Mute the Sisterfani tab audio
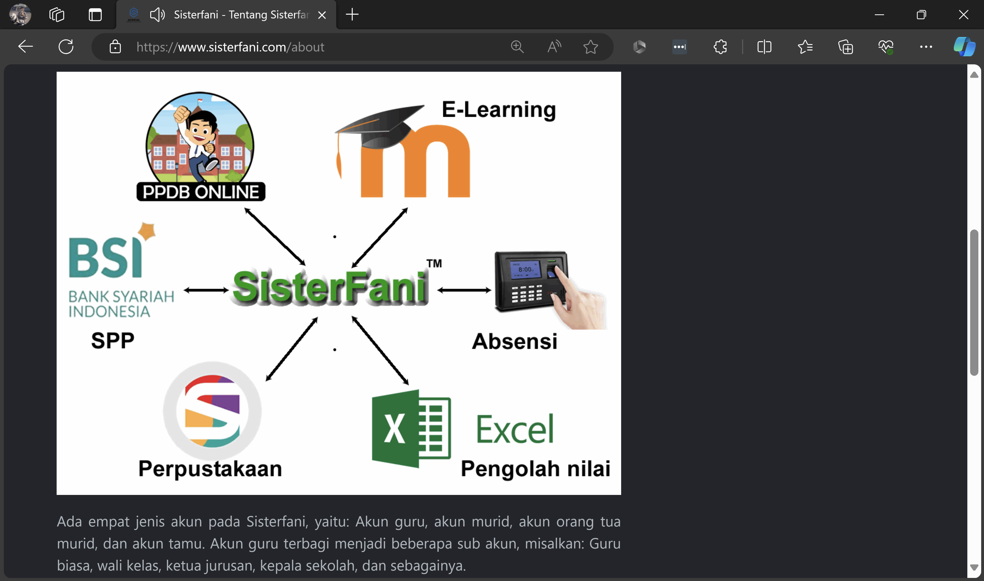This screenshot has width=984, height=581. (x=157, y=15)
